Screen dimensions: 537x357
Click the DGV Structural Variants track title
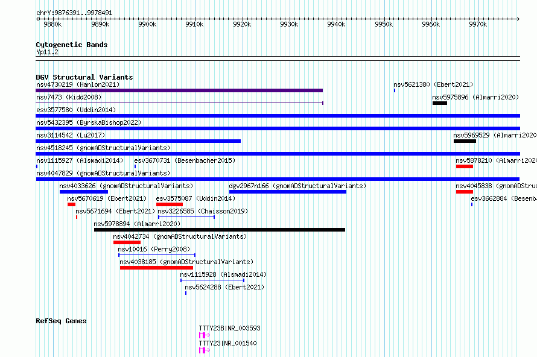84,77
